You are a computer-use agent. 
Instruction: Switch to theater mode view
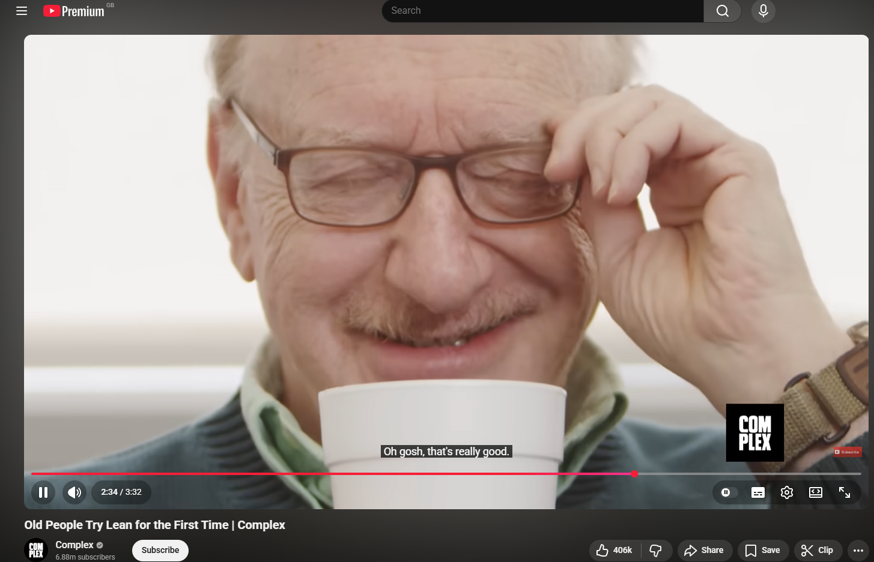coord(816,492)
